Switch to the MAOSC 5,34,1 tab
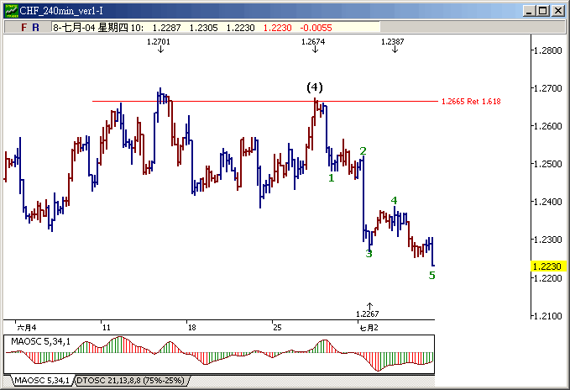Viewport: 570px width, 390px height. [x=42, y=381]
